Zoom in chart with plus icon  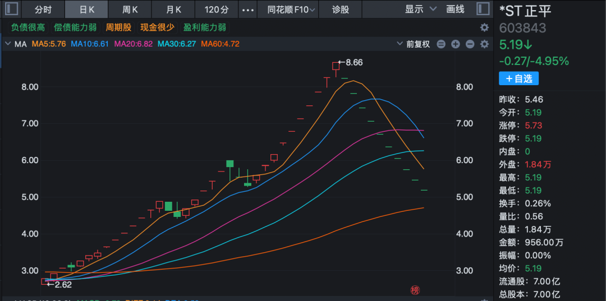pos(456,44)
